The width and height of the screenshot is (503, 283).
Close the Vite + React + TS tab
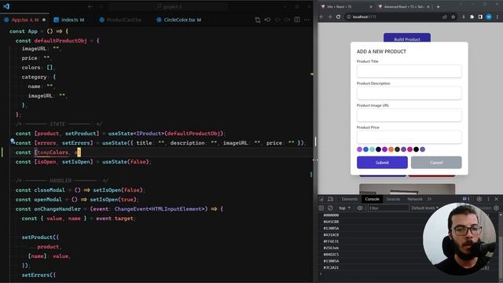371,7
